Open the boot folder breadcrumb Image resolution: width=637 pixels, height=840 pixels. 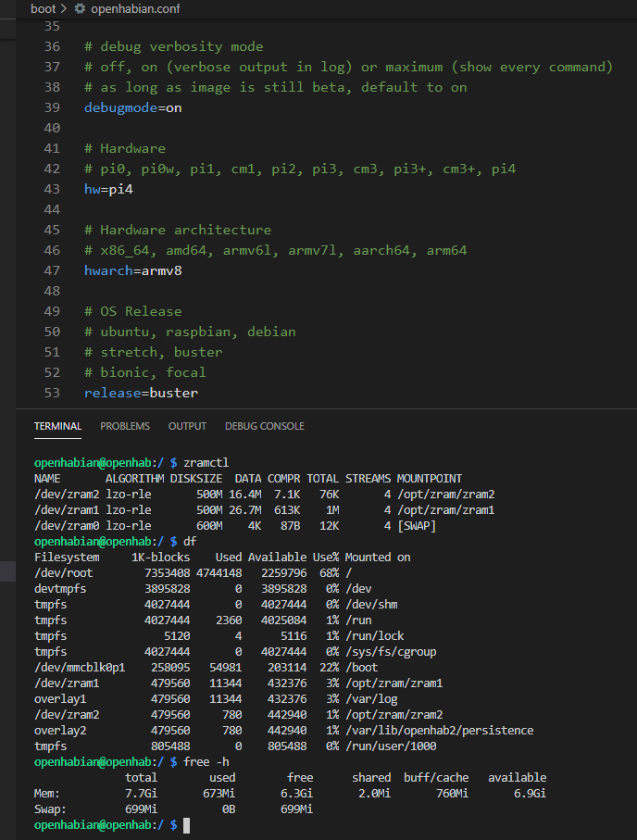click(x=43, y=8)
